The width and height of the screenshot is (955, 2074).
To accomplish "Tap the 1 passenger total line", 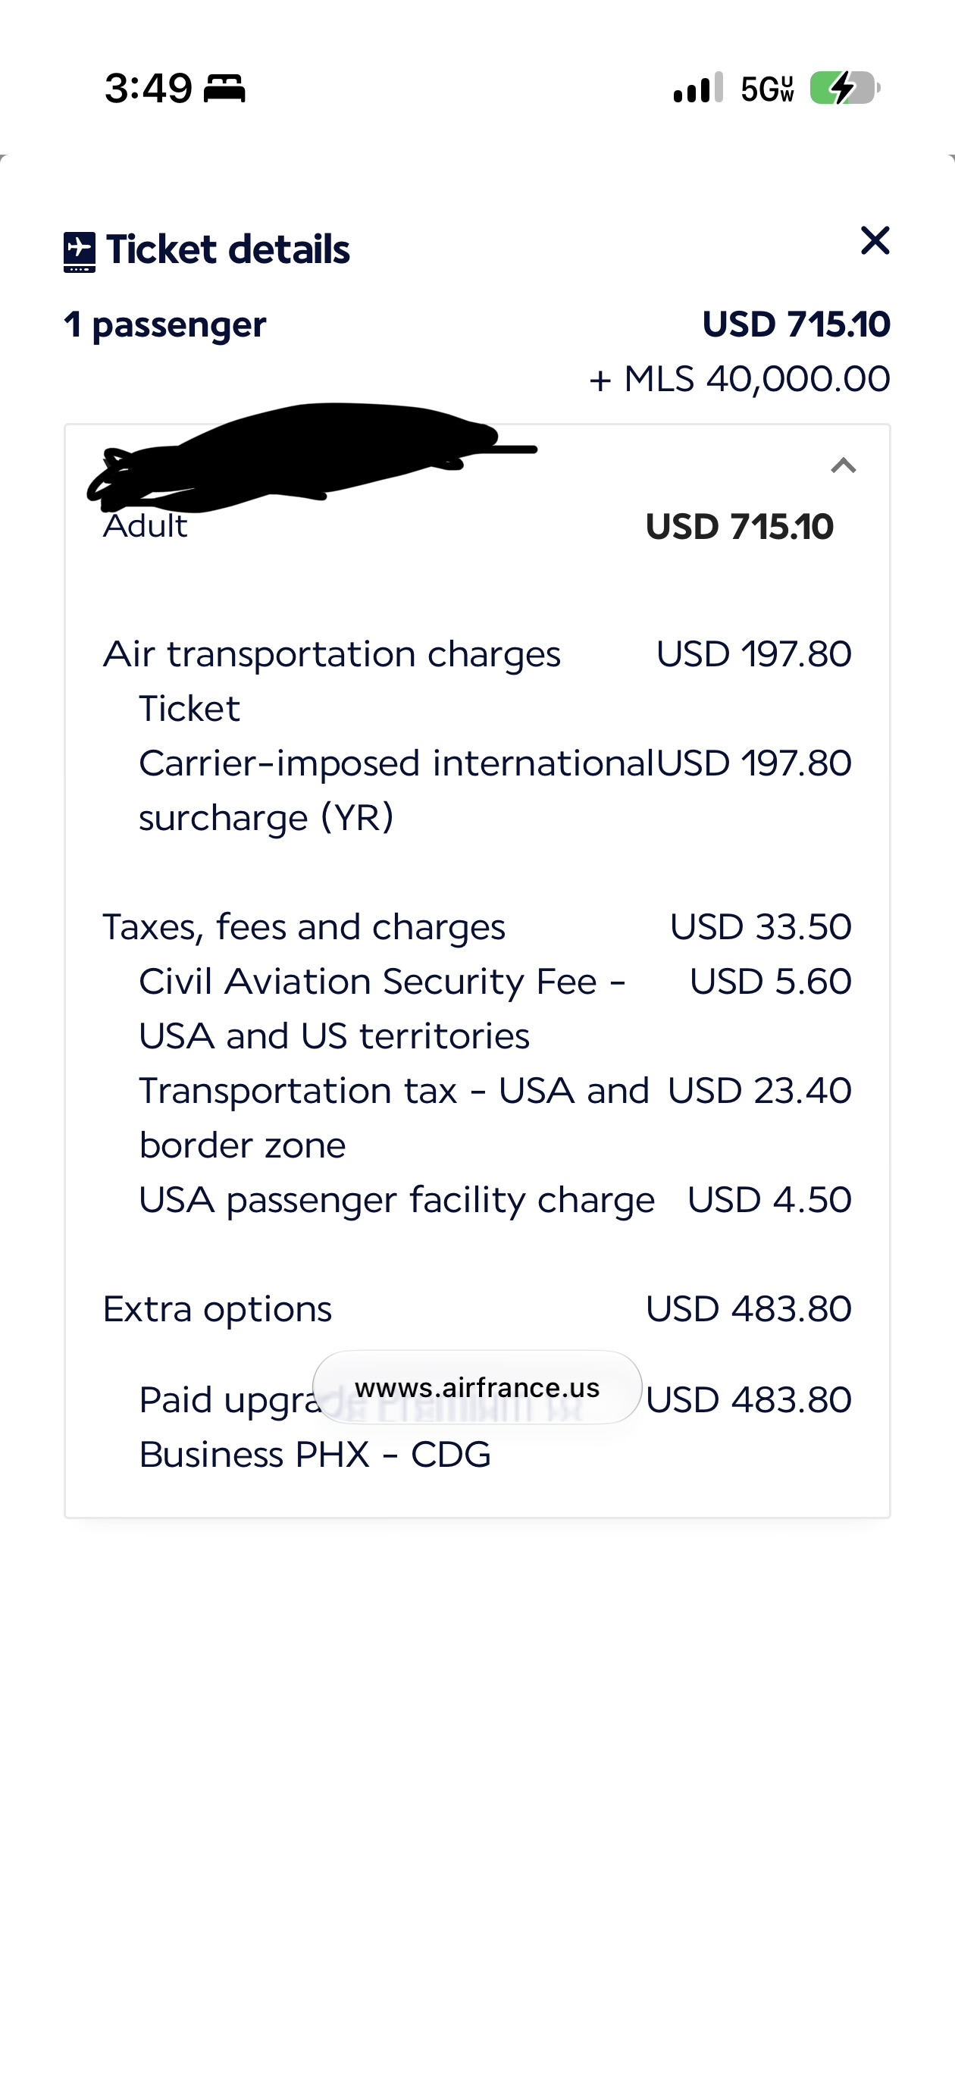I will pyautogui.click(x=477, y=324).
